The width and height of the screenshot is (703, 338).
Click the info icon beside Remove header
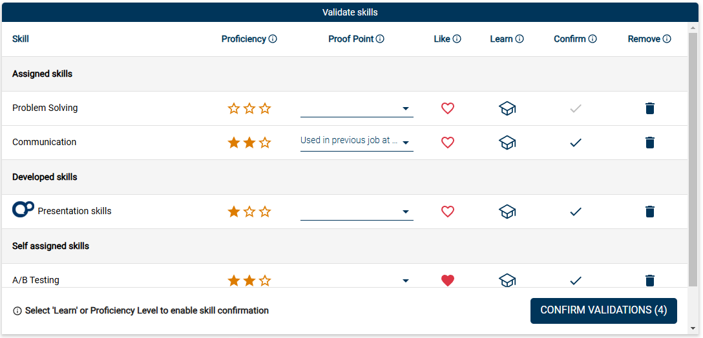pos(667,39)
